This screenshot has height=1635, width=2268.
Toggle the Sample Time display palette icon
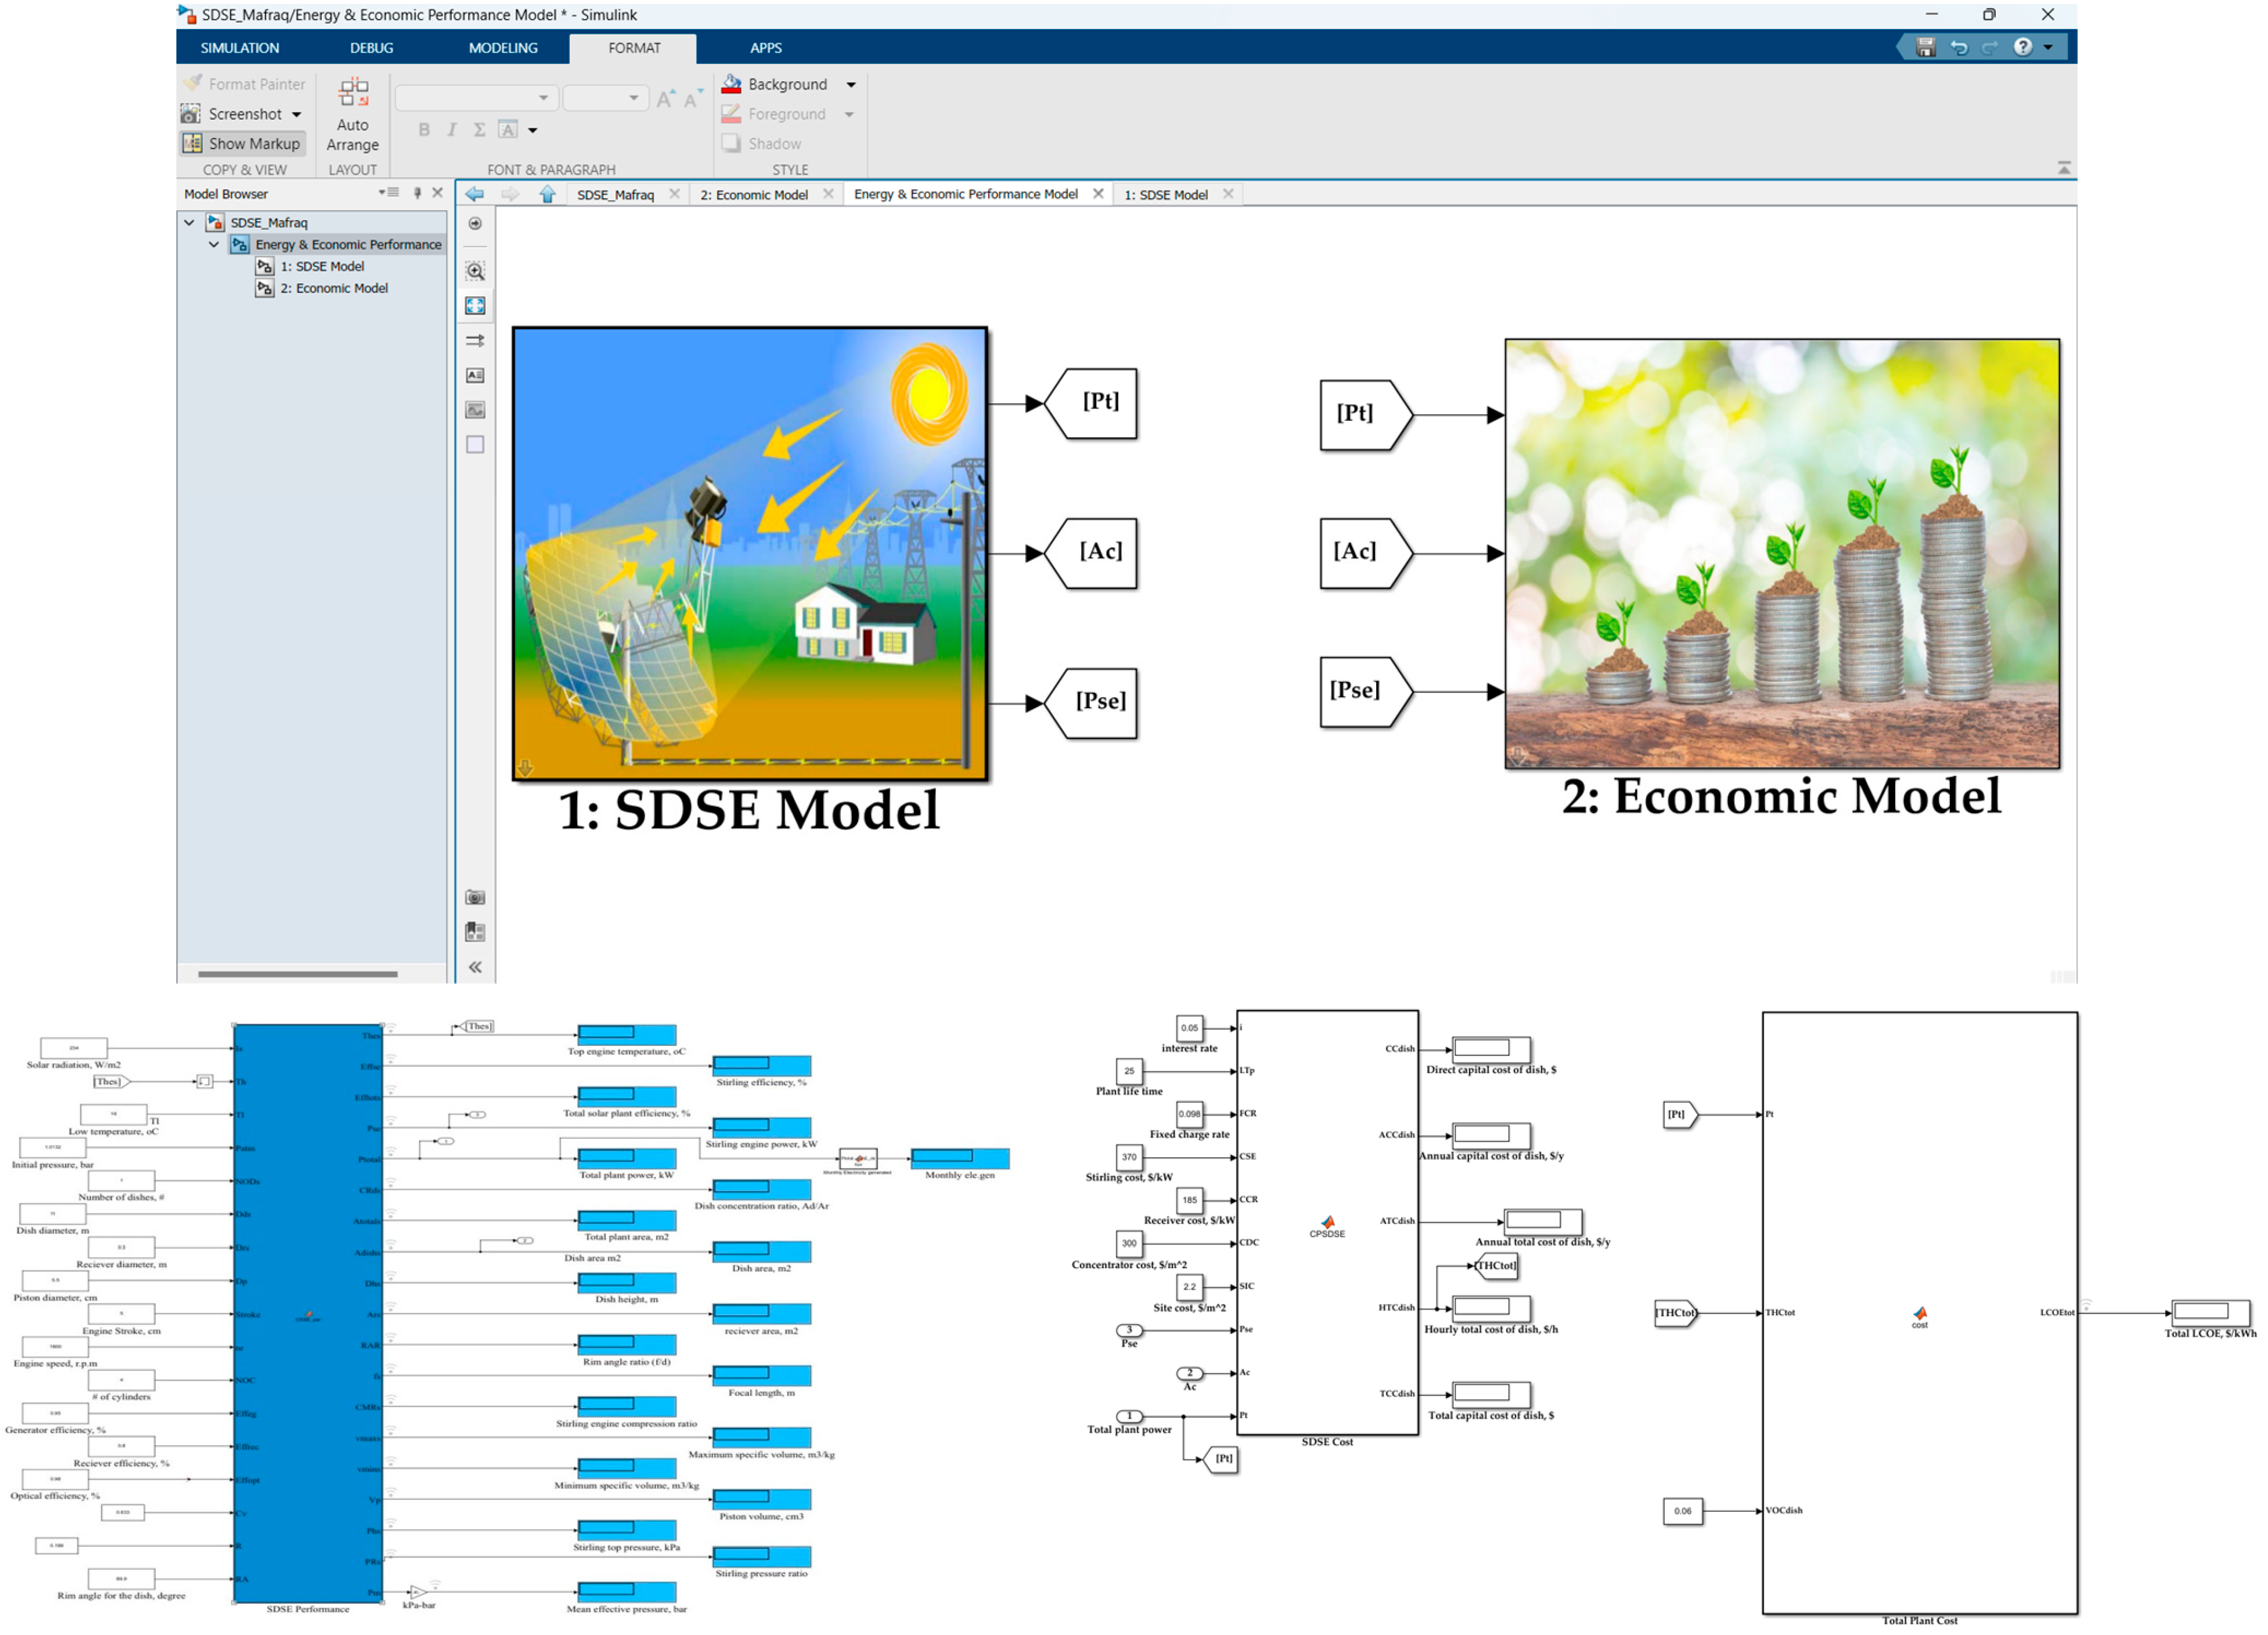[475, 341]
